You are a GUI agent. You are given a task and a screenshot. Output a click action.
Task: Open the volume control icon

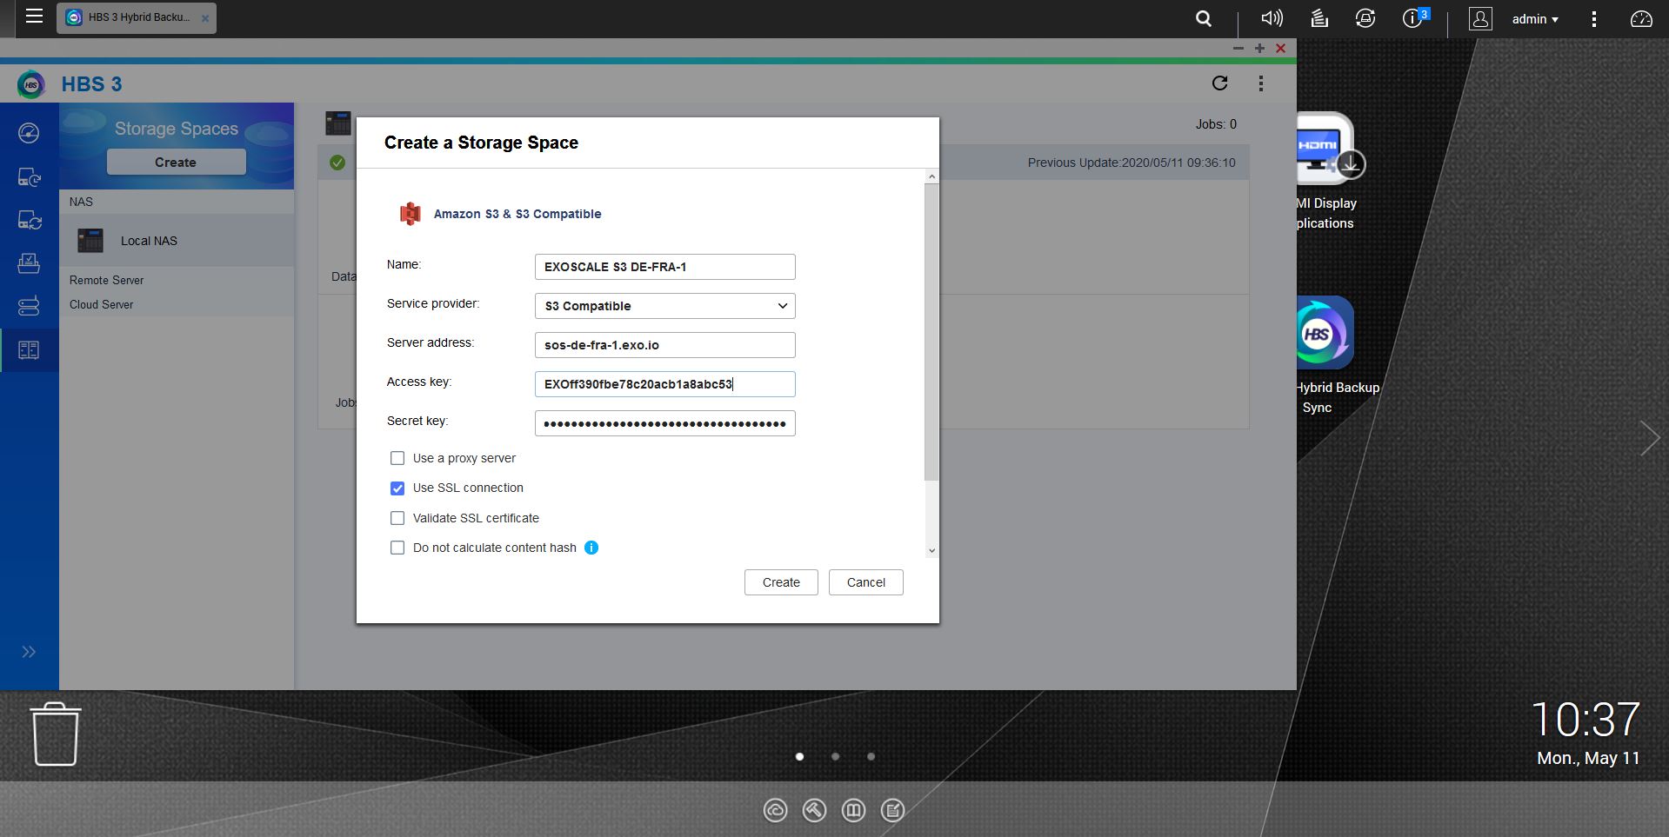(x=1272, y=19)
